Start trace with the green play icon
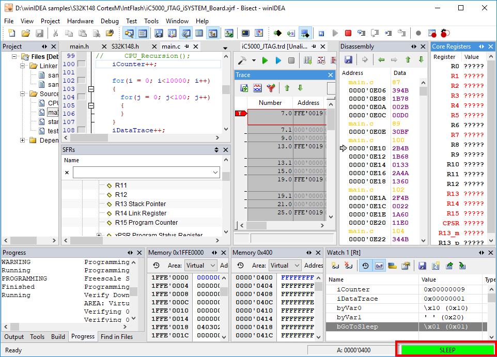 265,60
